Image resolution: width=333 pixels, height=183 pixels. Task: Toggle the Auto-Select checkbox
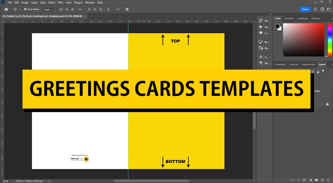(x=26, y=9)
